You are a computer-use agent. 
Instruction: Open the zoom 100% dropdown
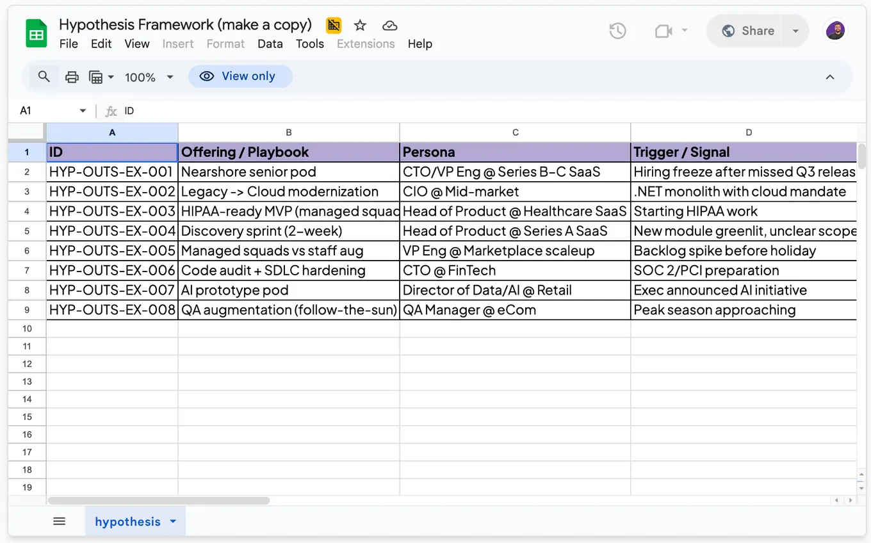pyautogui.click(x=149, y=77)
